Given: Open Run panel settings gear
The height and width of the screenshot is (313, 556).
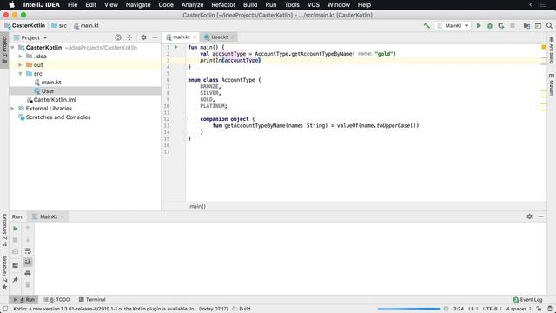Looking at the screenshot, I should (529, 216).
